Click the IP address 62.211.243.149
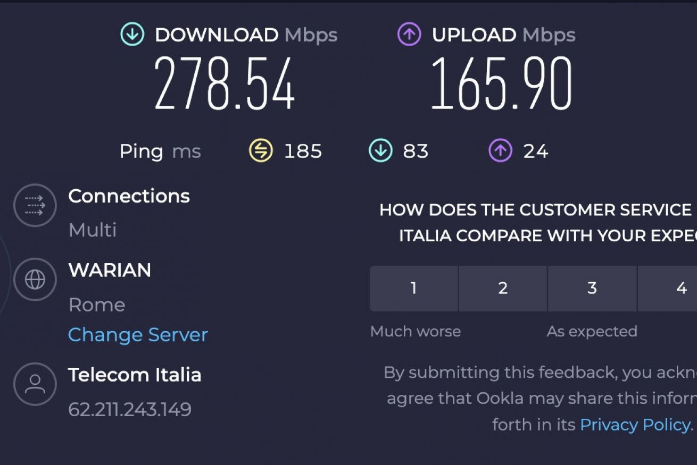Viewport: 697px width, 465px height. [x=130, y=409]
